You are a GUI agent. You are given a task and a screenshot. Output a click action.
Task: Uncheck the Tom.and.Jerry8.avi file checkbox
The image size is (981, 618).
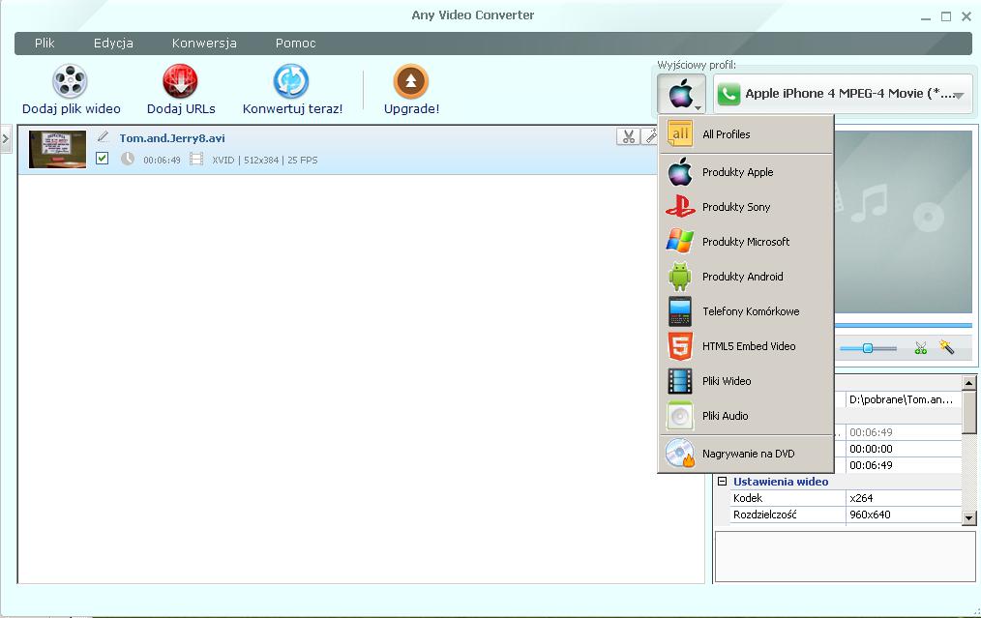pos(102,159)
